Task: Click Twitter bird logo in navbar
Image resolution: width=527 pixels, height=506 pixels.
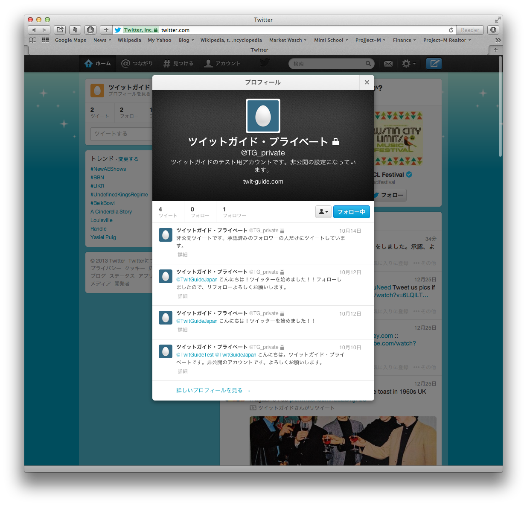Action: click(x=265, y=63)
